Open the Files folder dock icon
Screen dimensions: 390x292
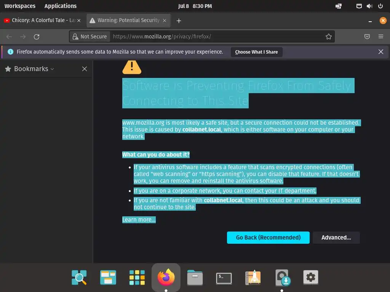195,277
